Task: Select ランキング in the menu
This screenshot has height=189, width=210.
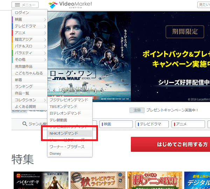Action: tap(30, 86)
